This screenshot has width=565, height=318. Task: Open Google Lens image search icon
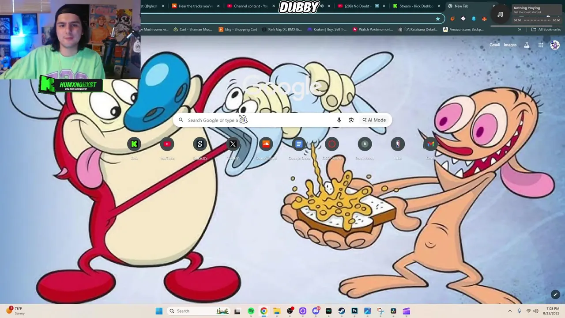pos(351,120)
